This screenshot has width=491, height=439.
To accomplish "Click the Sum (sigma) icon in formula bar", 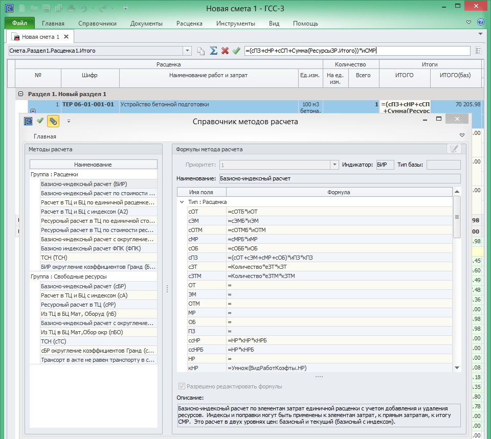I will (213, 51).
